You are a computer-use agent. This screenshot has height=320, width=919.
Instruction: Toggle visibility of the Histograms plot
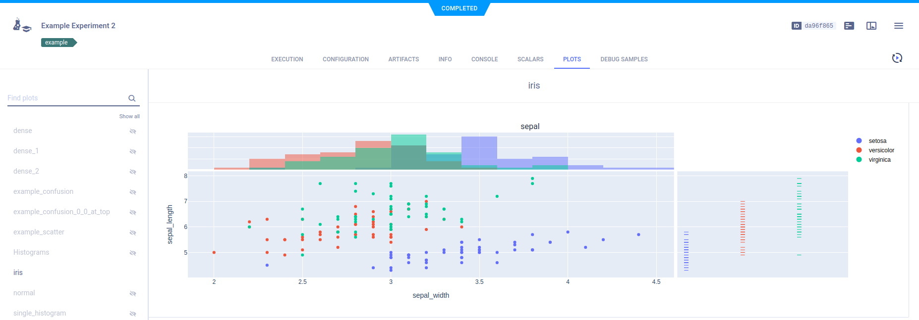133,253
